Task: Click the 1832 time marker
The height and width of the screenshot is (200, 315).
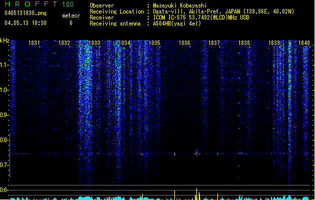Action: [64, 43]
